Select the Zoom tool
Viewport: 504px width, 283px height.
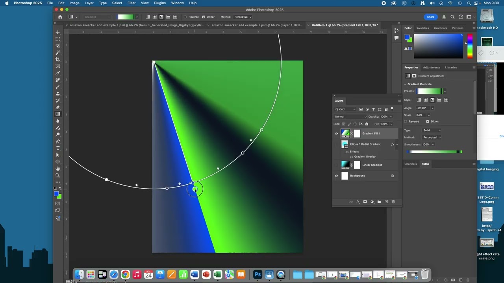click(58, 175)
